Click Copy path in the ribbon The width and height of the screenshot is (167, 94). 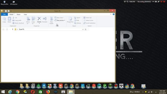(x=17, y=20)
